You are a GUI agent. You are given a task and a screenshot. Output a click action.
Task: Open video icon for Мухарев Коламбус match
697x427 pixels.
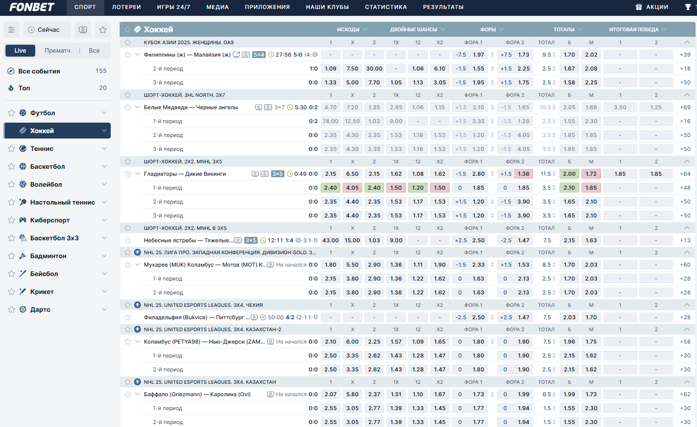[271, 265]
